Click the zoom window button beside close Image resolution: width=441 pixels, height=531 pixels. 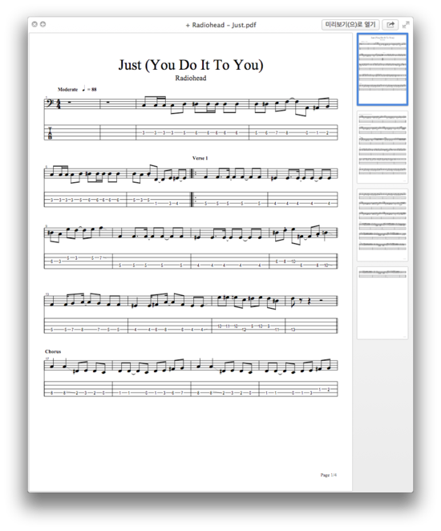point(43,24)
